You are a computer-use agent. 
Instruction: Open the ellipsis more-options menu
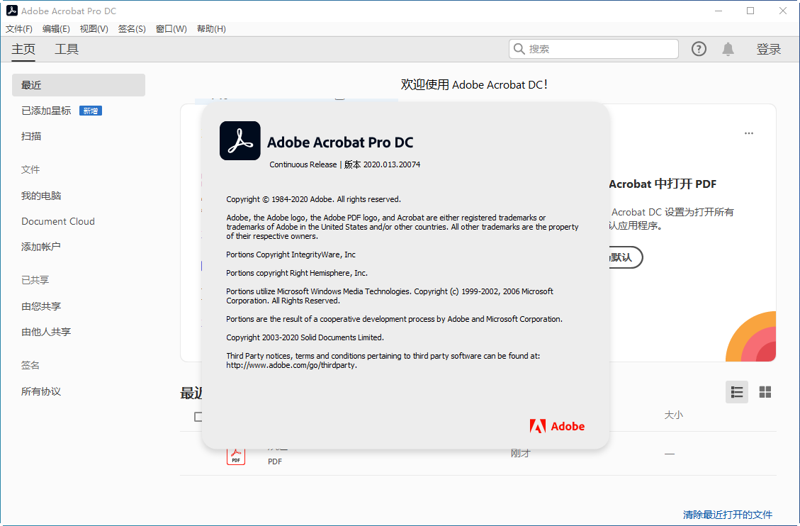(x=748, y=133)
